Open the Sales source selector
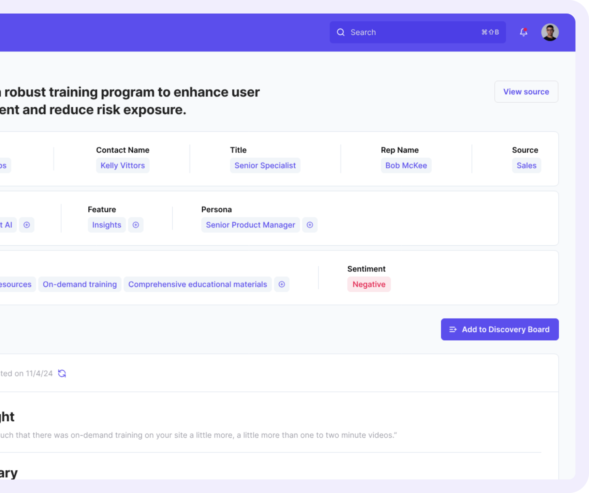 526,165
